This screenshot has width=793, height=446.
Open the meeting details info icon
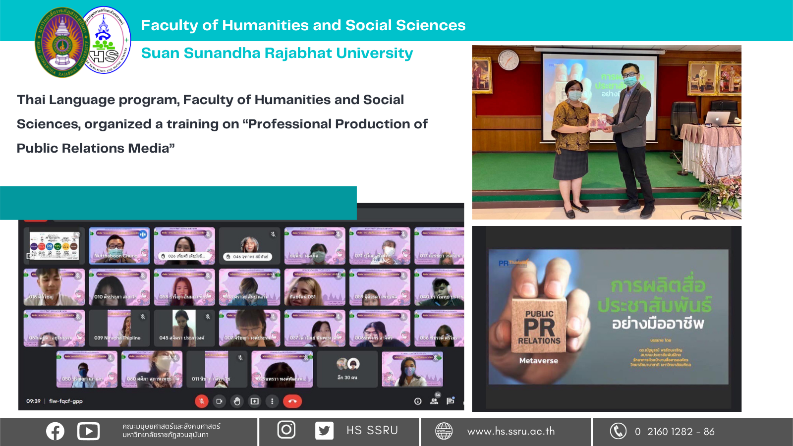pos(418,401)
